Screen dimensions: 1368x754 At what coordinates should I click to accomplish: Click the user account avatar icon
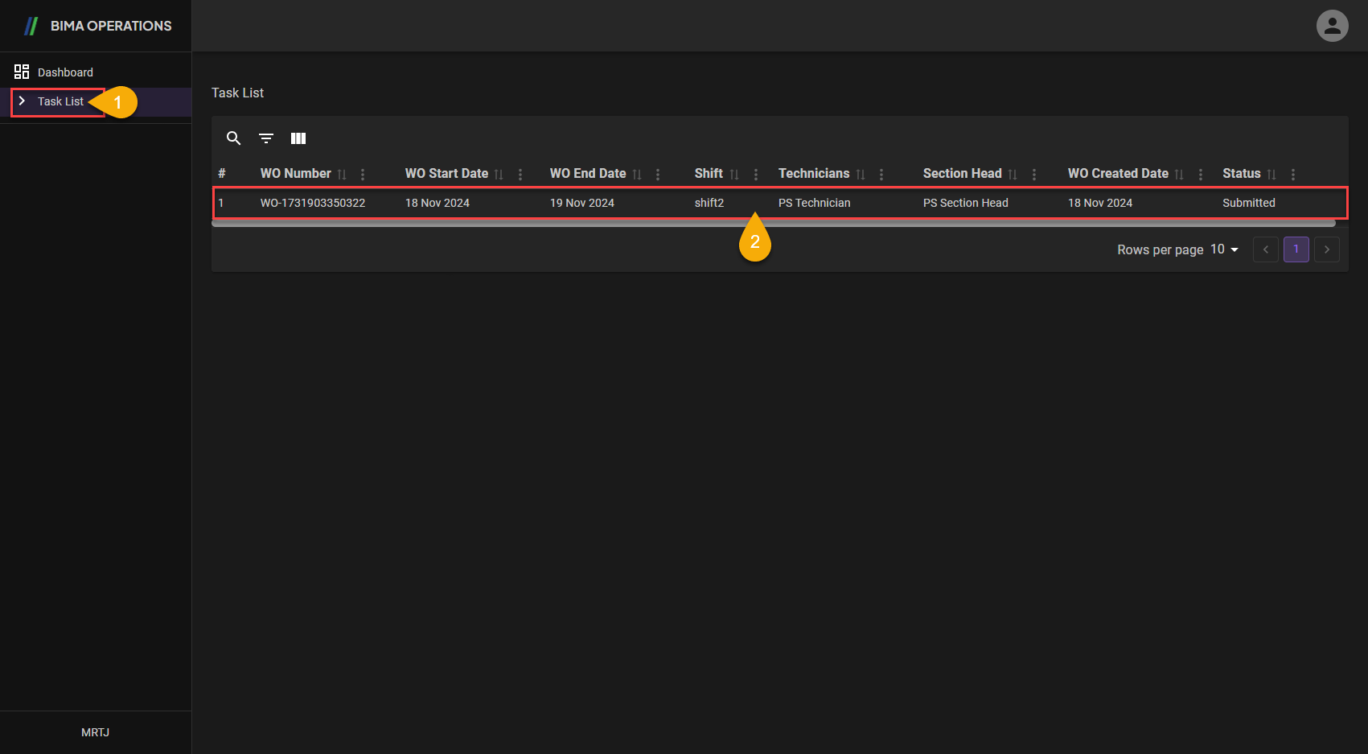point(1332,26)
